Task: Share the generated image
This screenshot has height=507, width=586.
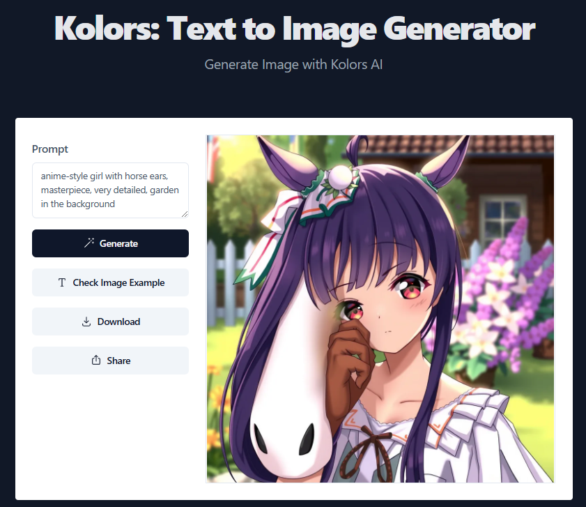Action: click(x=110, y=361)
